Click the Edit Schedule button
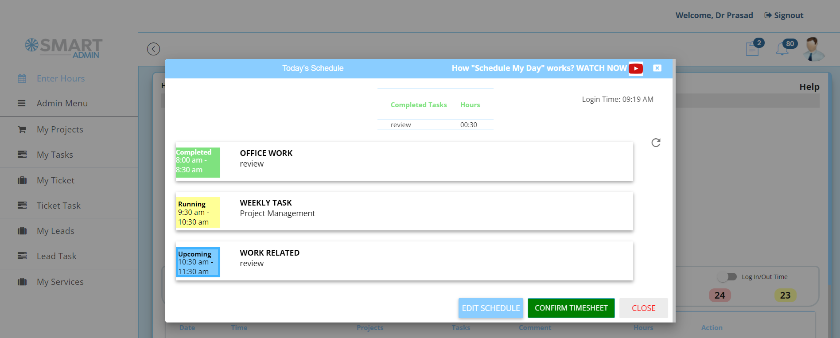Image resolution: width=840 pixels, height=338 pixels. point(490,308)
